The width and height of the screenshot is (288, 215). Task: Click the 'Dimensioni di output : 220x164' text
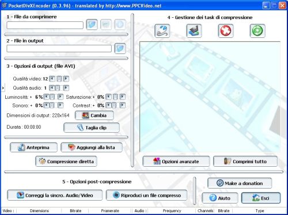coord(38,116)
